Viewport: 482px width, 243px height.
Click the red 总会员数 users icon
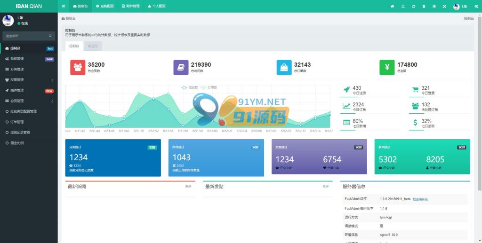78,67
